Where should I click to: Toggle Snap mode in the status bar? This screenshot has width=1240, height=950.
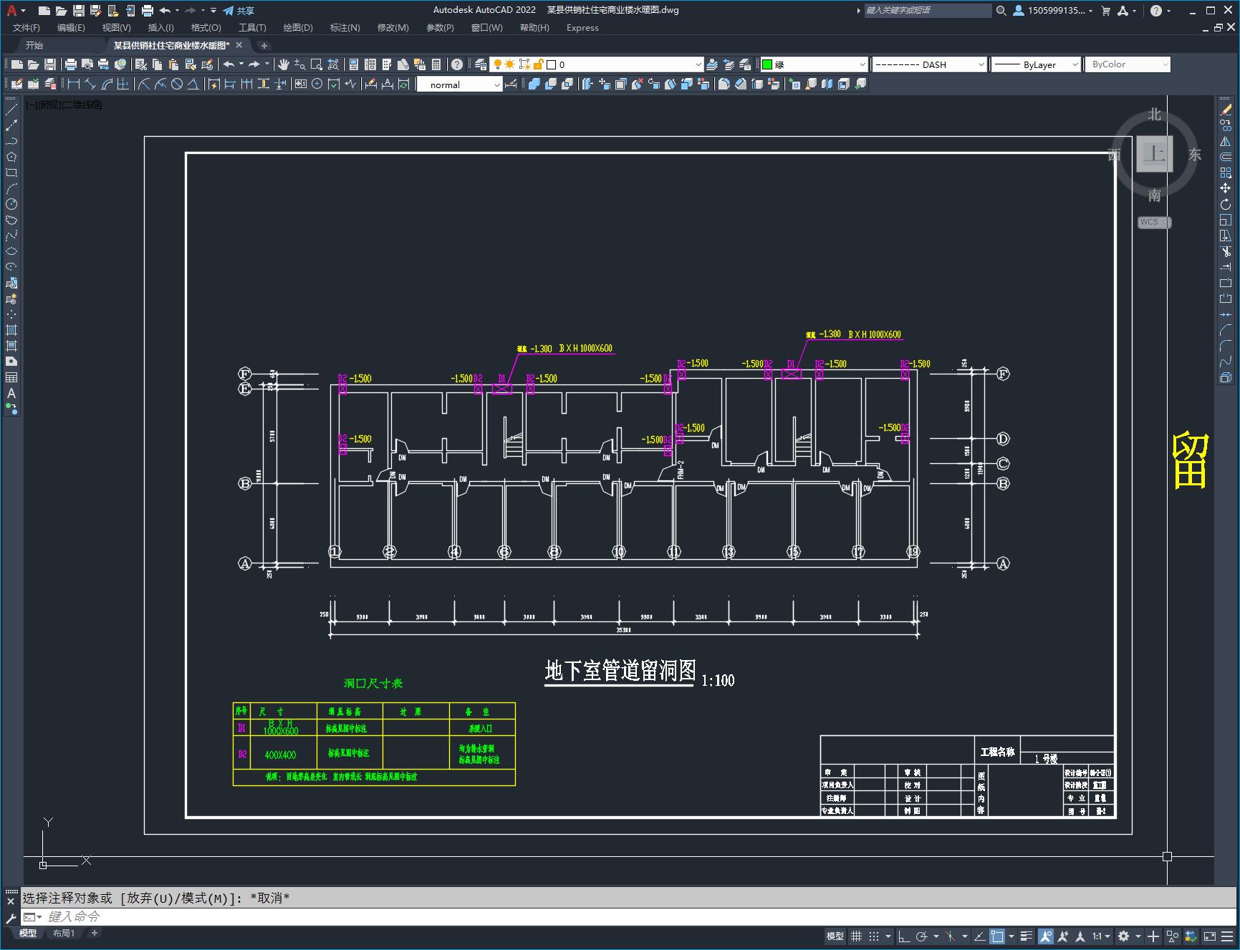(x=873, y=936)
